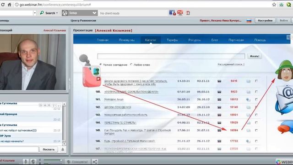Click the image icon in row 146
Screen dimensions: 293x165
coord(219,141)
